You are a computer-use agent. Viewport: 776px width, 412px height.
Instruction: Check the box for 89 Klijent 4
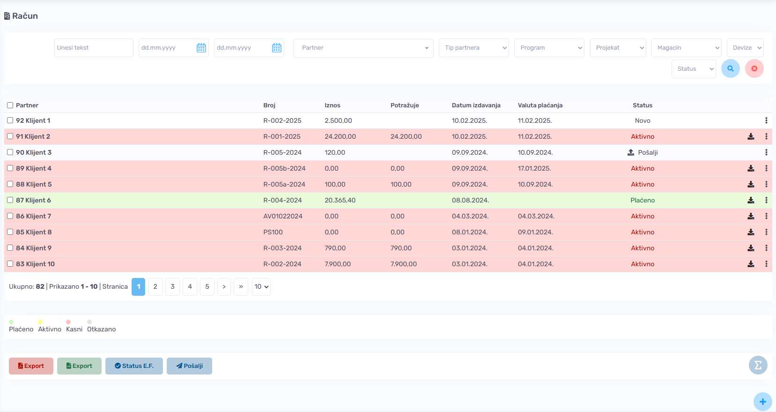pos(10,168)
